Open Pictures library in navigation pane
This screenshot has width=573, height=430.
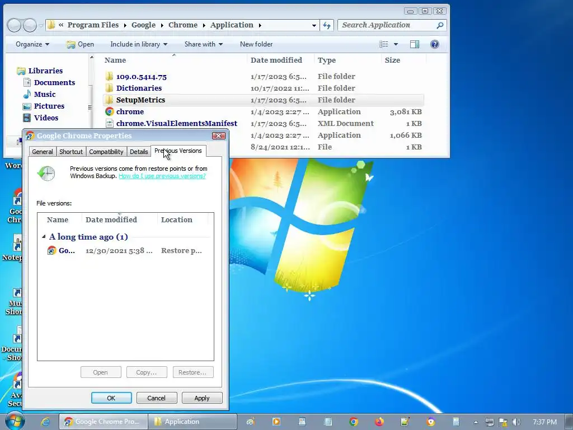tap(49, 106)
